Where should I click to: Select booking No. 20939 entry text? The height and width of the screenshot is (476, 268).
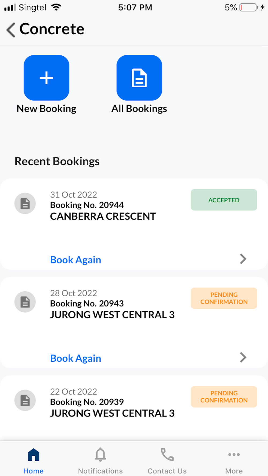(87, 402)
